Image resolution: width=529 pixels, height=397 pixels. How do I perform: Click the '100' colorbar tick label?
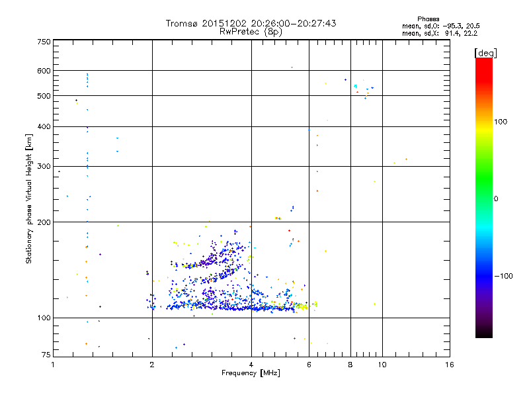coord(501,122)
